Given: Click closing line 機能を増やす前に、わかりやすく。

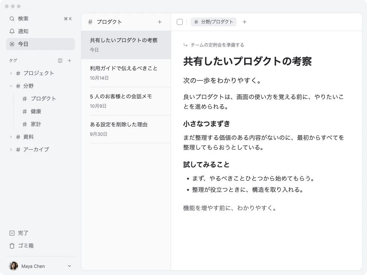Looking at the screenshot, I should pos(230,208).
